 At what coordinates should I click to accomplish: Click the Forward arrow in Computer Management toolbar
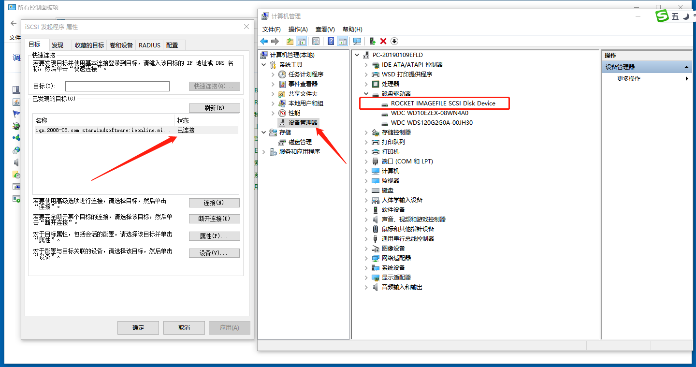click(275, 41)
